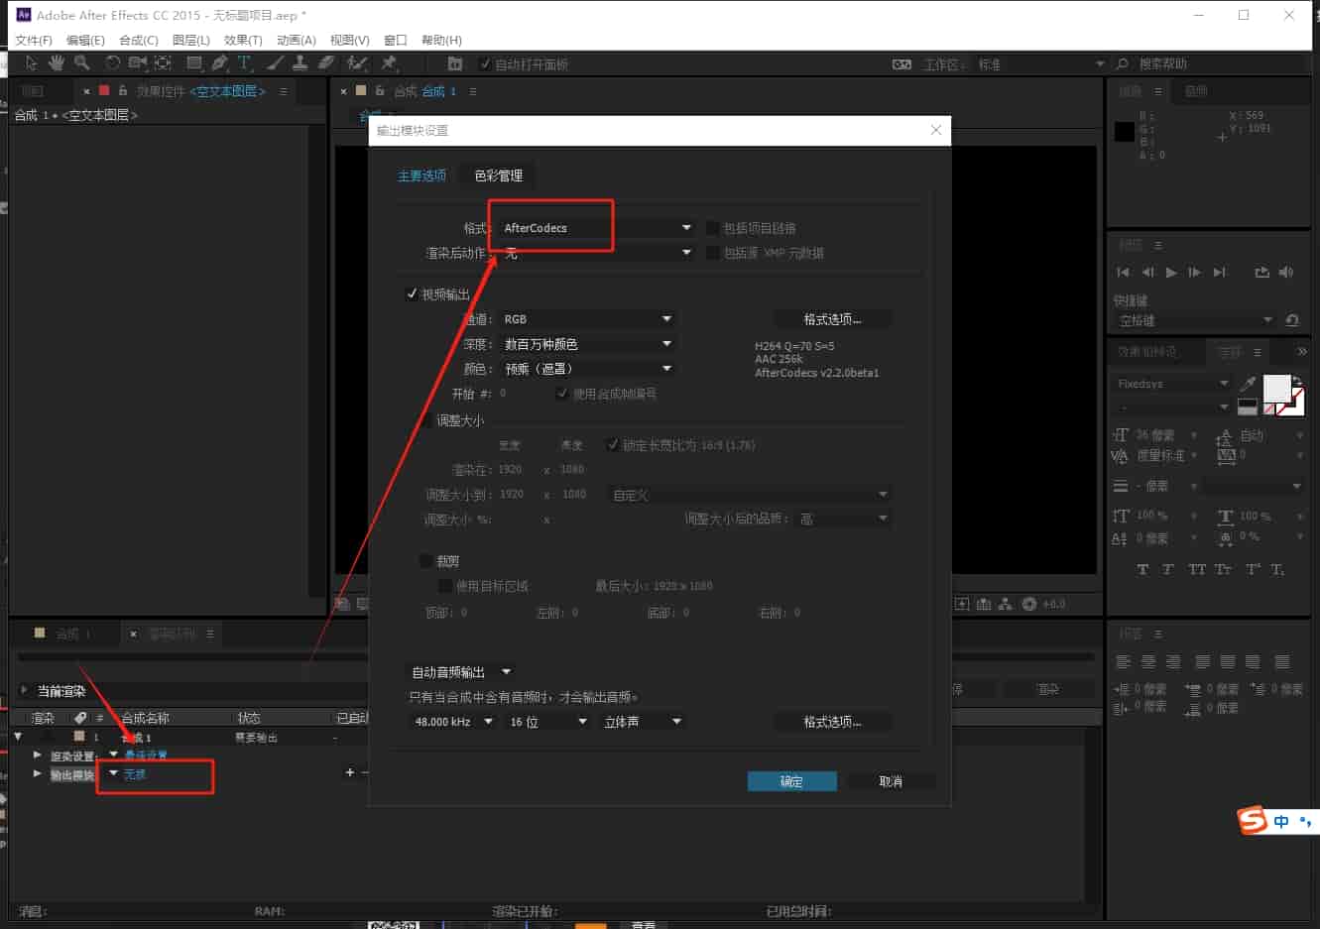Open the 效果(T) menu
The width and height of the screenshot is (1320, 929).
(x=243, y=40)
